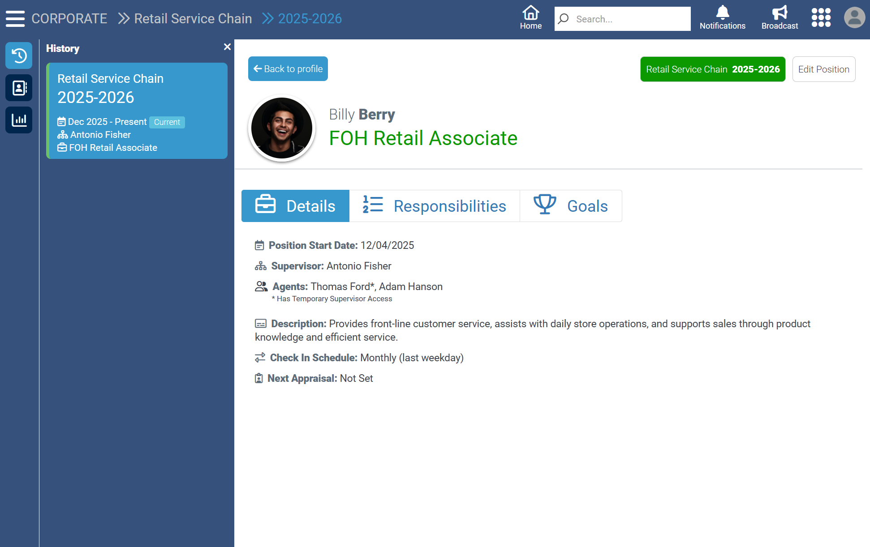Click the Edit Position button
The image size is (870, 547).
click(823, 69)
